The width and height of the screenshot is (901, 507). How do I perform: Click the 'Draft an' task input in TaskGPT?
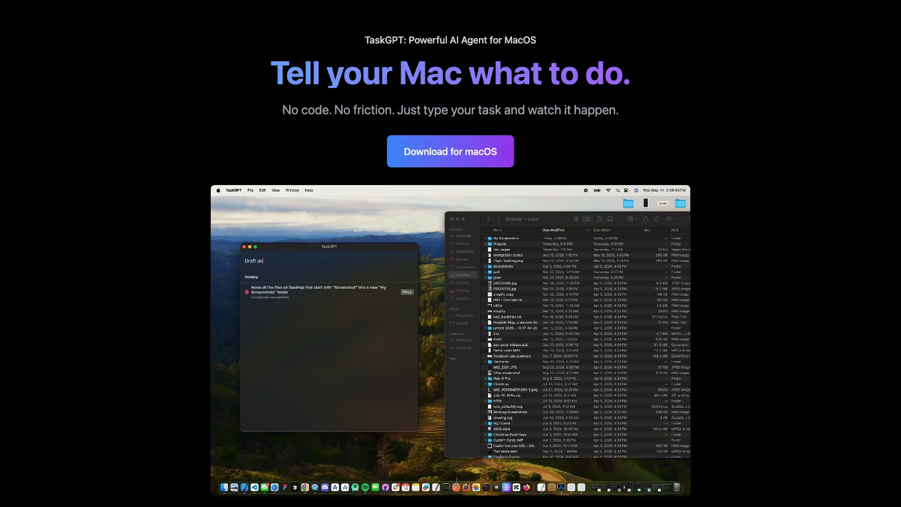(329, 261)
